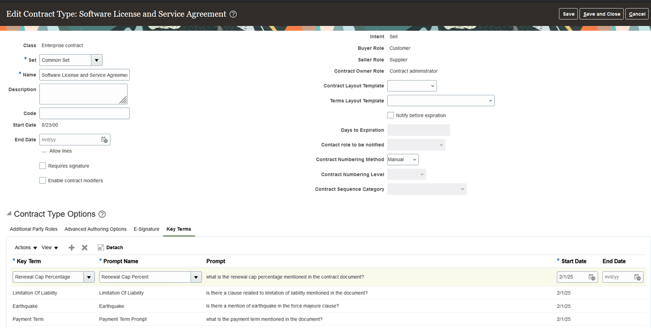This screenshot has height=328, width=651.
Task: Open End Date calendar in Key Terms row
Action: tap(637, 277)
